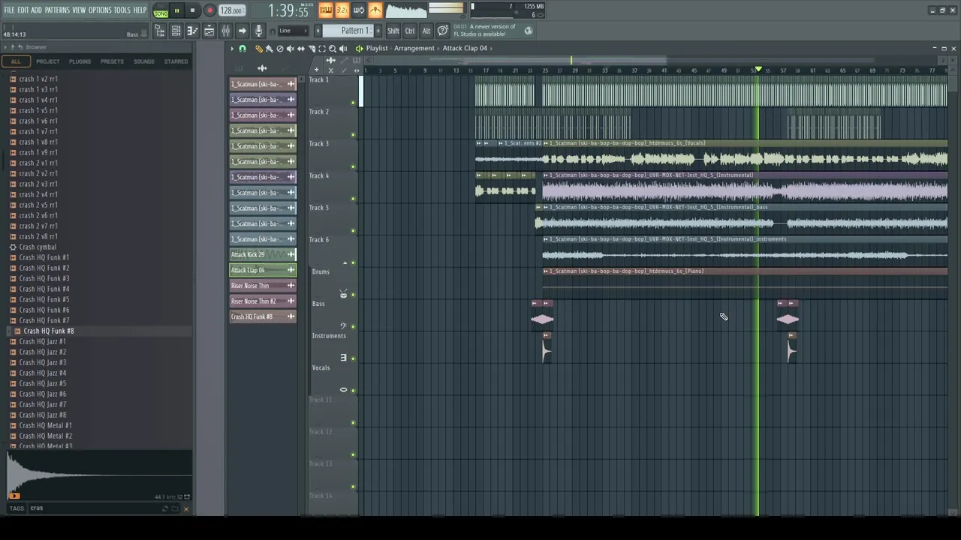Open the Mixer faders view icon
This screenshot has height=540, width=961.
coord(225,31)
